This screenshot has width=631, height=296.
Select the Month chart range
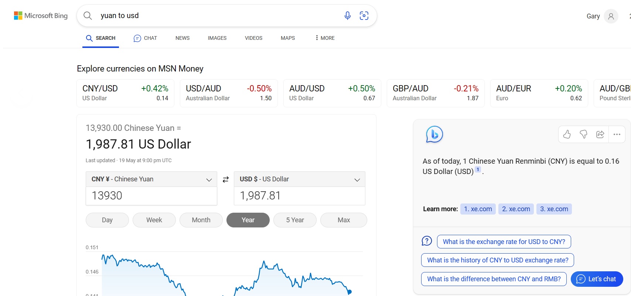click(x=201, y=220)
